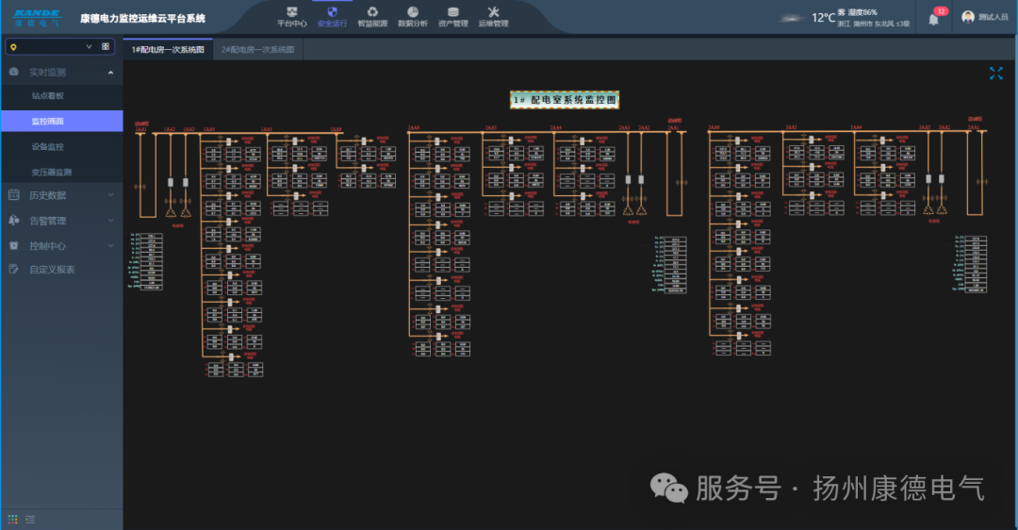Enter fullscreen with the expand arrows icon

tap(996, 74)
